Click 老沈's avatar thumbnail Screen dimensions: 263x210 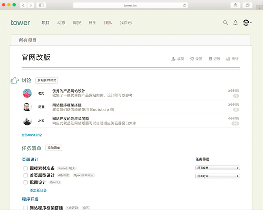point(27,93)
